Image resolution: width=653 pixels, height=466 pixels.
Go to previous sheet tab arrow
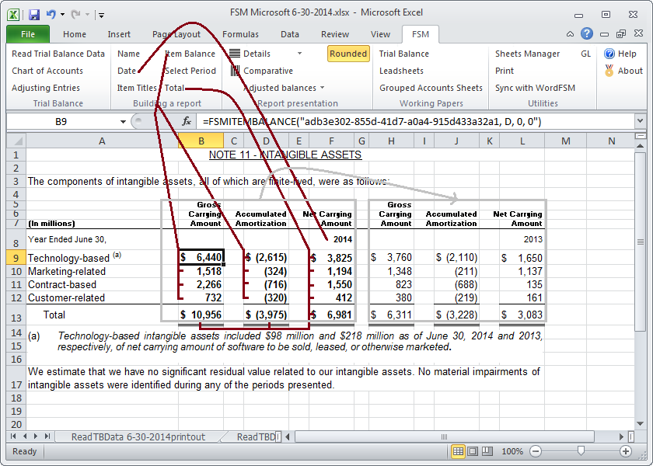25,436
